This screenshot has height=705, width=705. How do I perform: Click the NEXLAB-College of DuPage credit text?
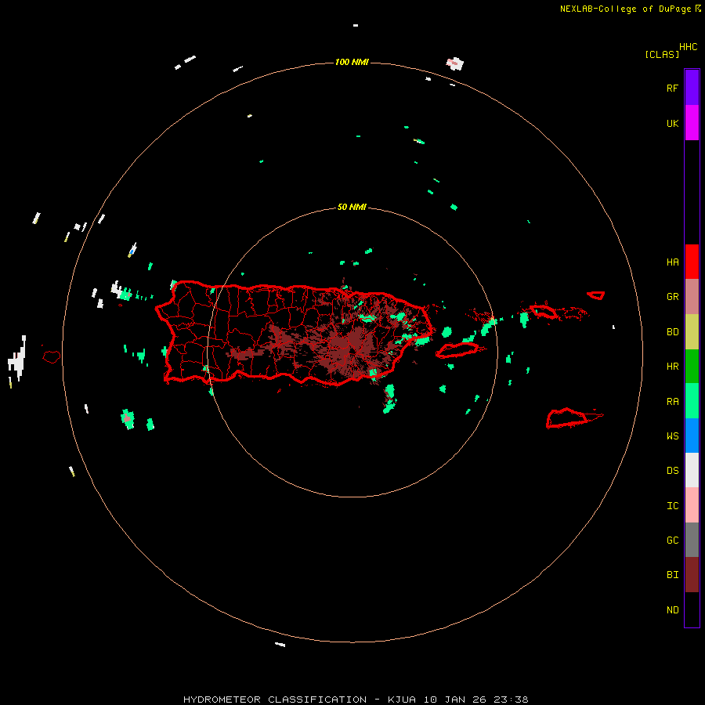pyautogui.click(x=625, y=9)
